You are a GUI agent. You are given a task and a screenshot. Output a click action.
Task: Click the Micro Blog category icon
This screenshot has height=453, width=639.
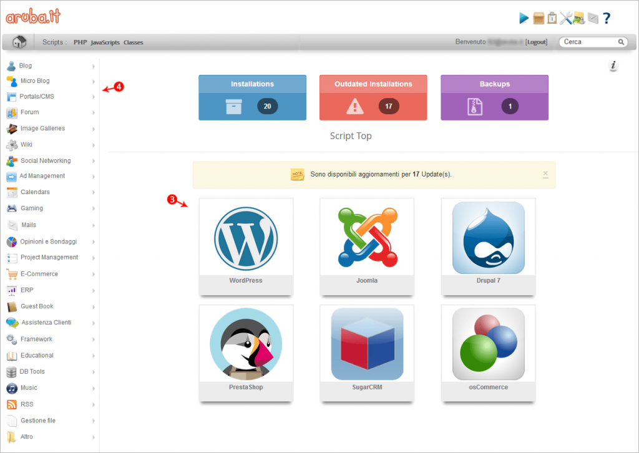click(12, 81)
